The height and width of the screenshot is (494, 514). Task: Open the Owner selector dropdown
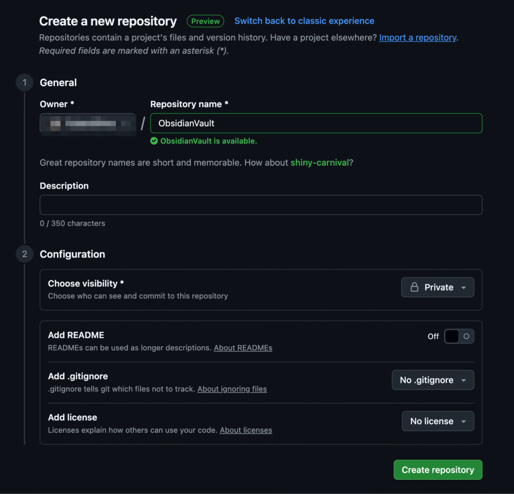(88, 123)
